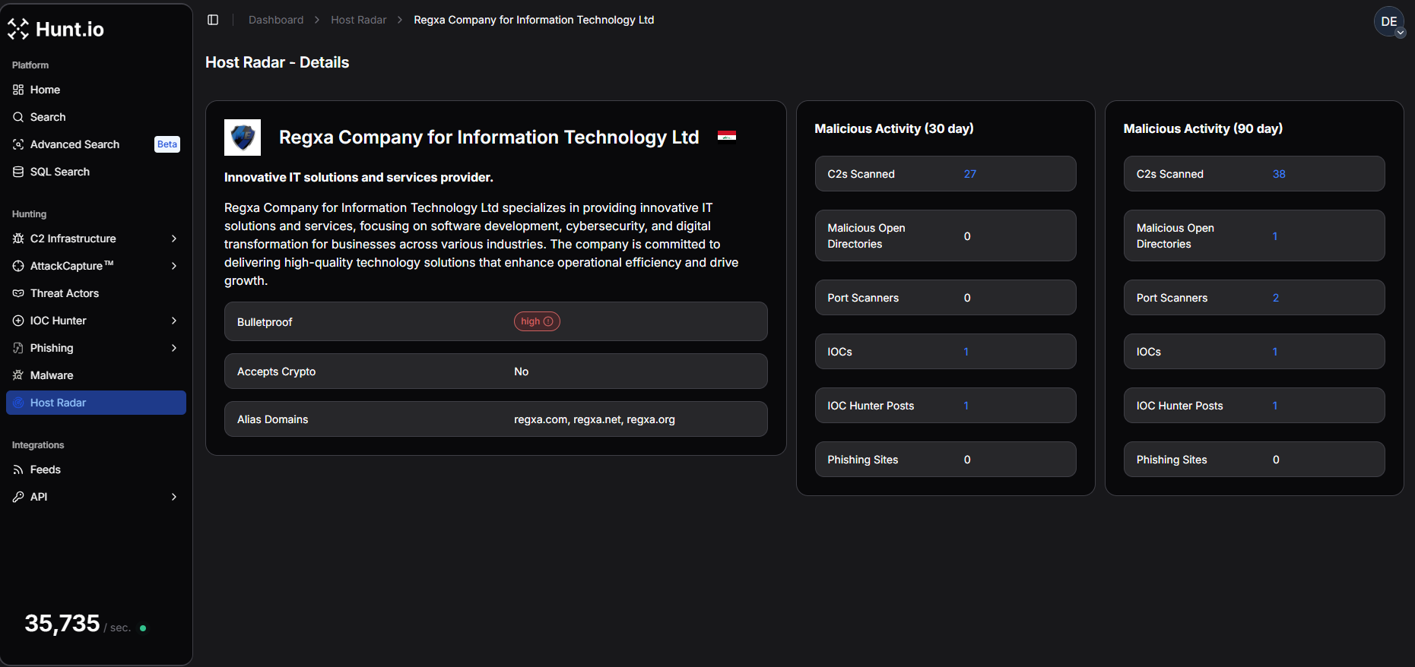The height and width of the screenshot is (667, 1415).
Task: Expand the AttackCapture submenu chevron
Action: pos(174,266)
